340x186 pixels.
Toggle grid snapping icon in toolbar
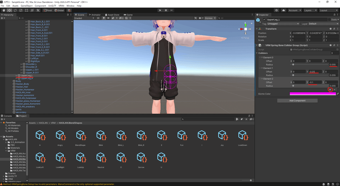point(69,10)
